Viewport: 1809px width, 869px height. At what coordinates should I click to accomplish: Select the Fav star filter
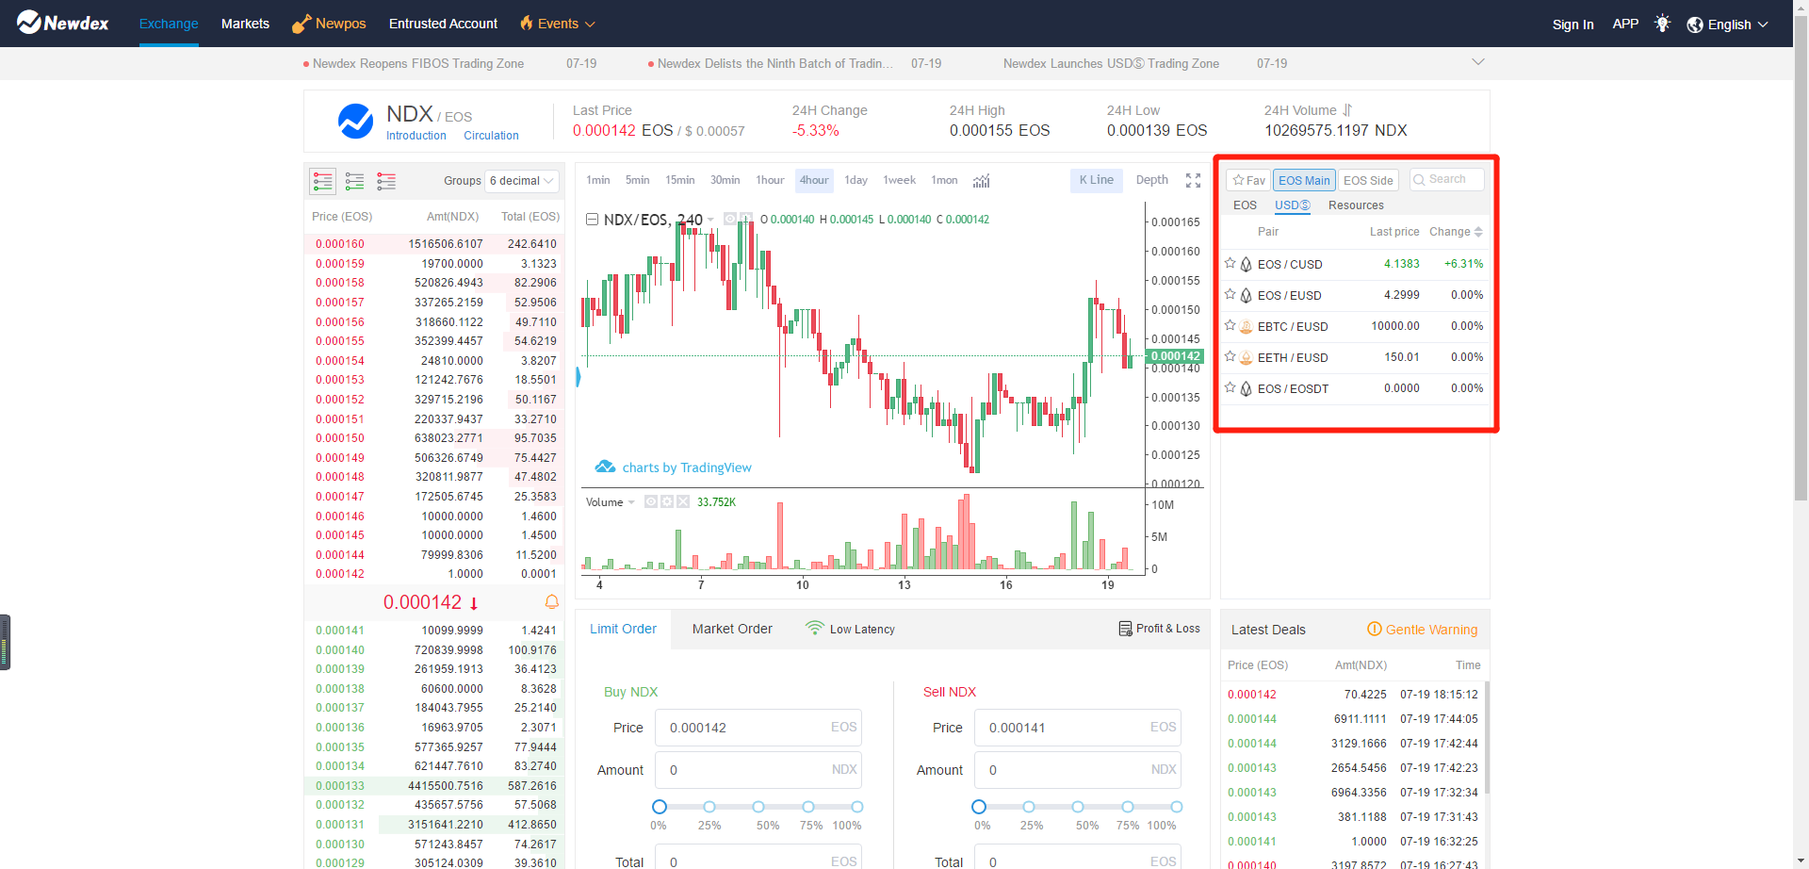pos(1248,180)
